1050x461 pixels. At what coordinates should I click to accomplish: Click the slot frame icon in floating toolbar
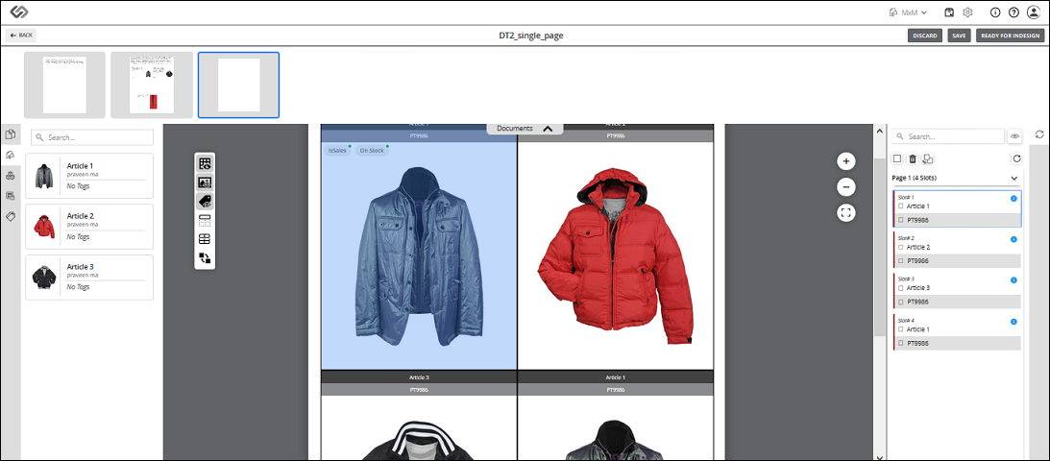[x=205, y=220]
